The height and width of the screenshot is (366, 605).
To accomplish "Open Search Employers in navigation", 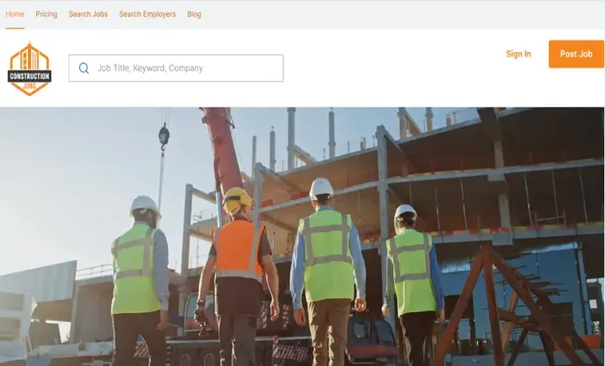I will point(148,15).
